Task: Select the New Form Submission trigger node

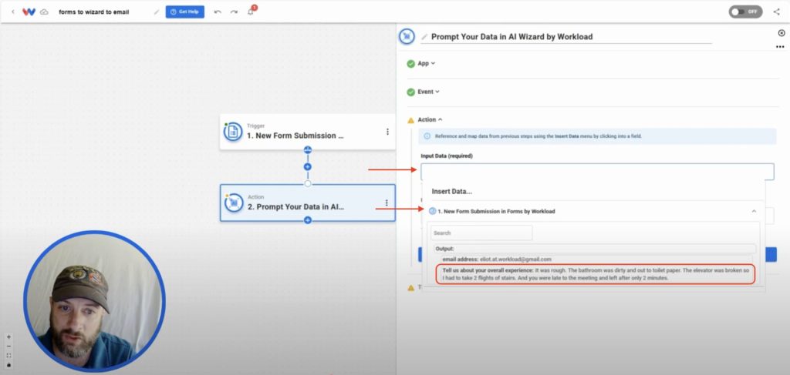Action: click(307, 132)
